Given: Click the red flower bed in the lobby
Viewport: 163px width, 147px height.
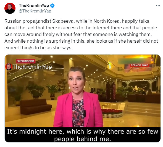Looking at the screenshot, I should [112, 111].
